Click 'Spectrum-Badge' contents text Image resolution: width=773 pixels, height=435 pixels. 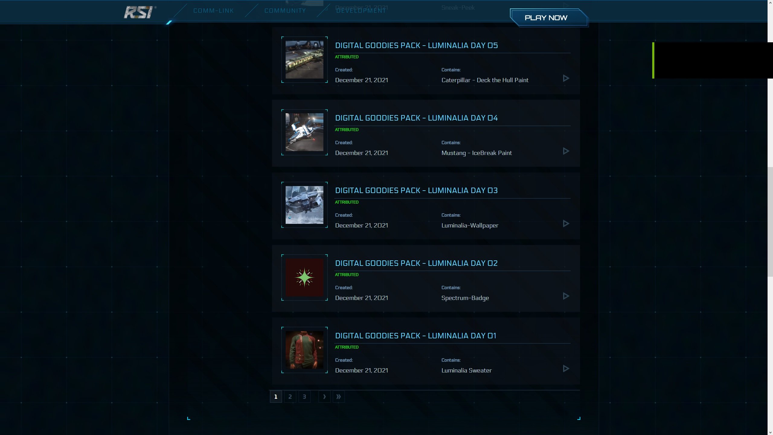click(465, 298)
